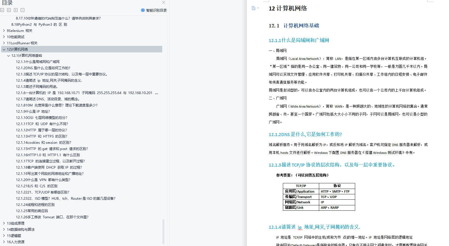Click table cell 传输层/Transport
The width and height of the screenshot is (449, 246).
tap(301, 197)
